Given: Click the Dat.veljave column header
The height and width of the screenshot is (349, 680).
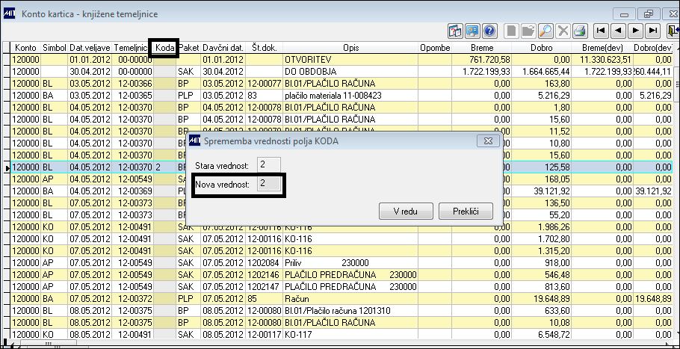Looking at the screenshot, I should click(x=90, y=48).
